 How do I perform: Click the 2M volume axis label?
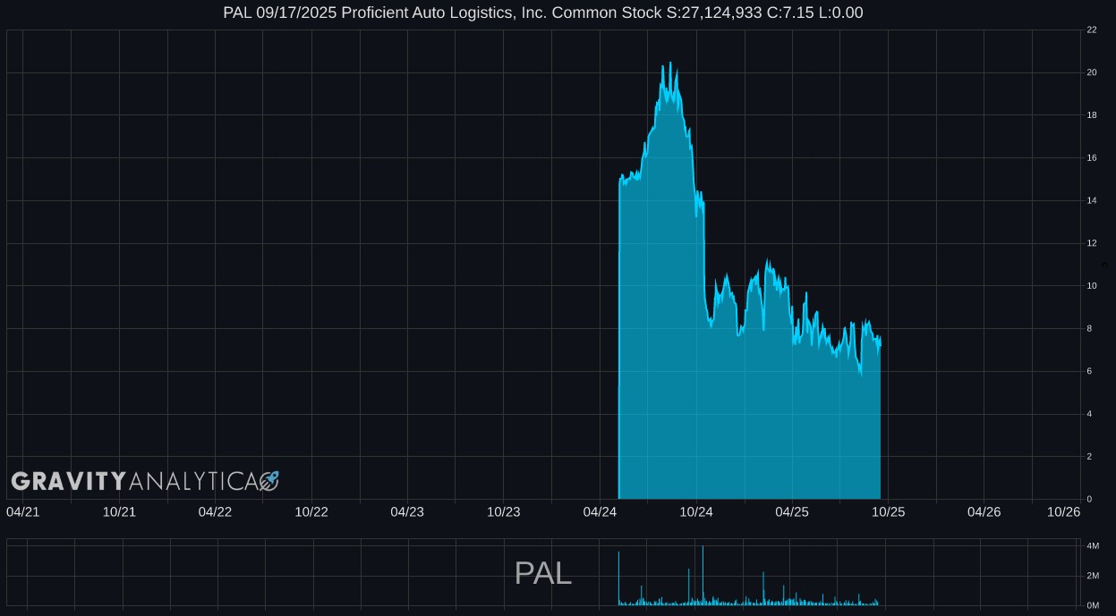(1093, 576)
